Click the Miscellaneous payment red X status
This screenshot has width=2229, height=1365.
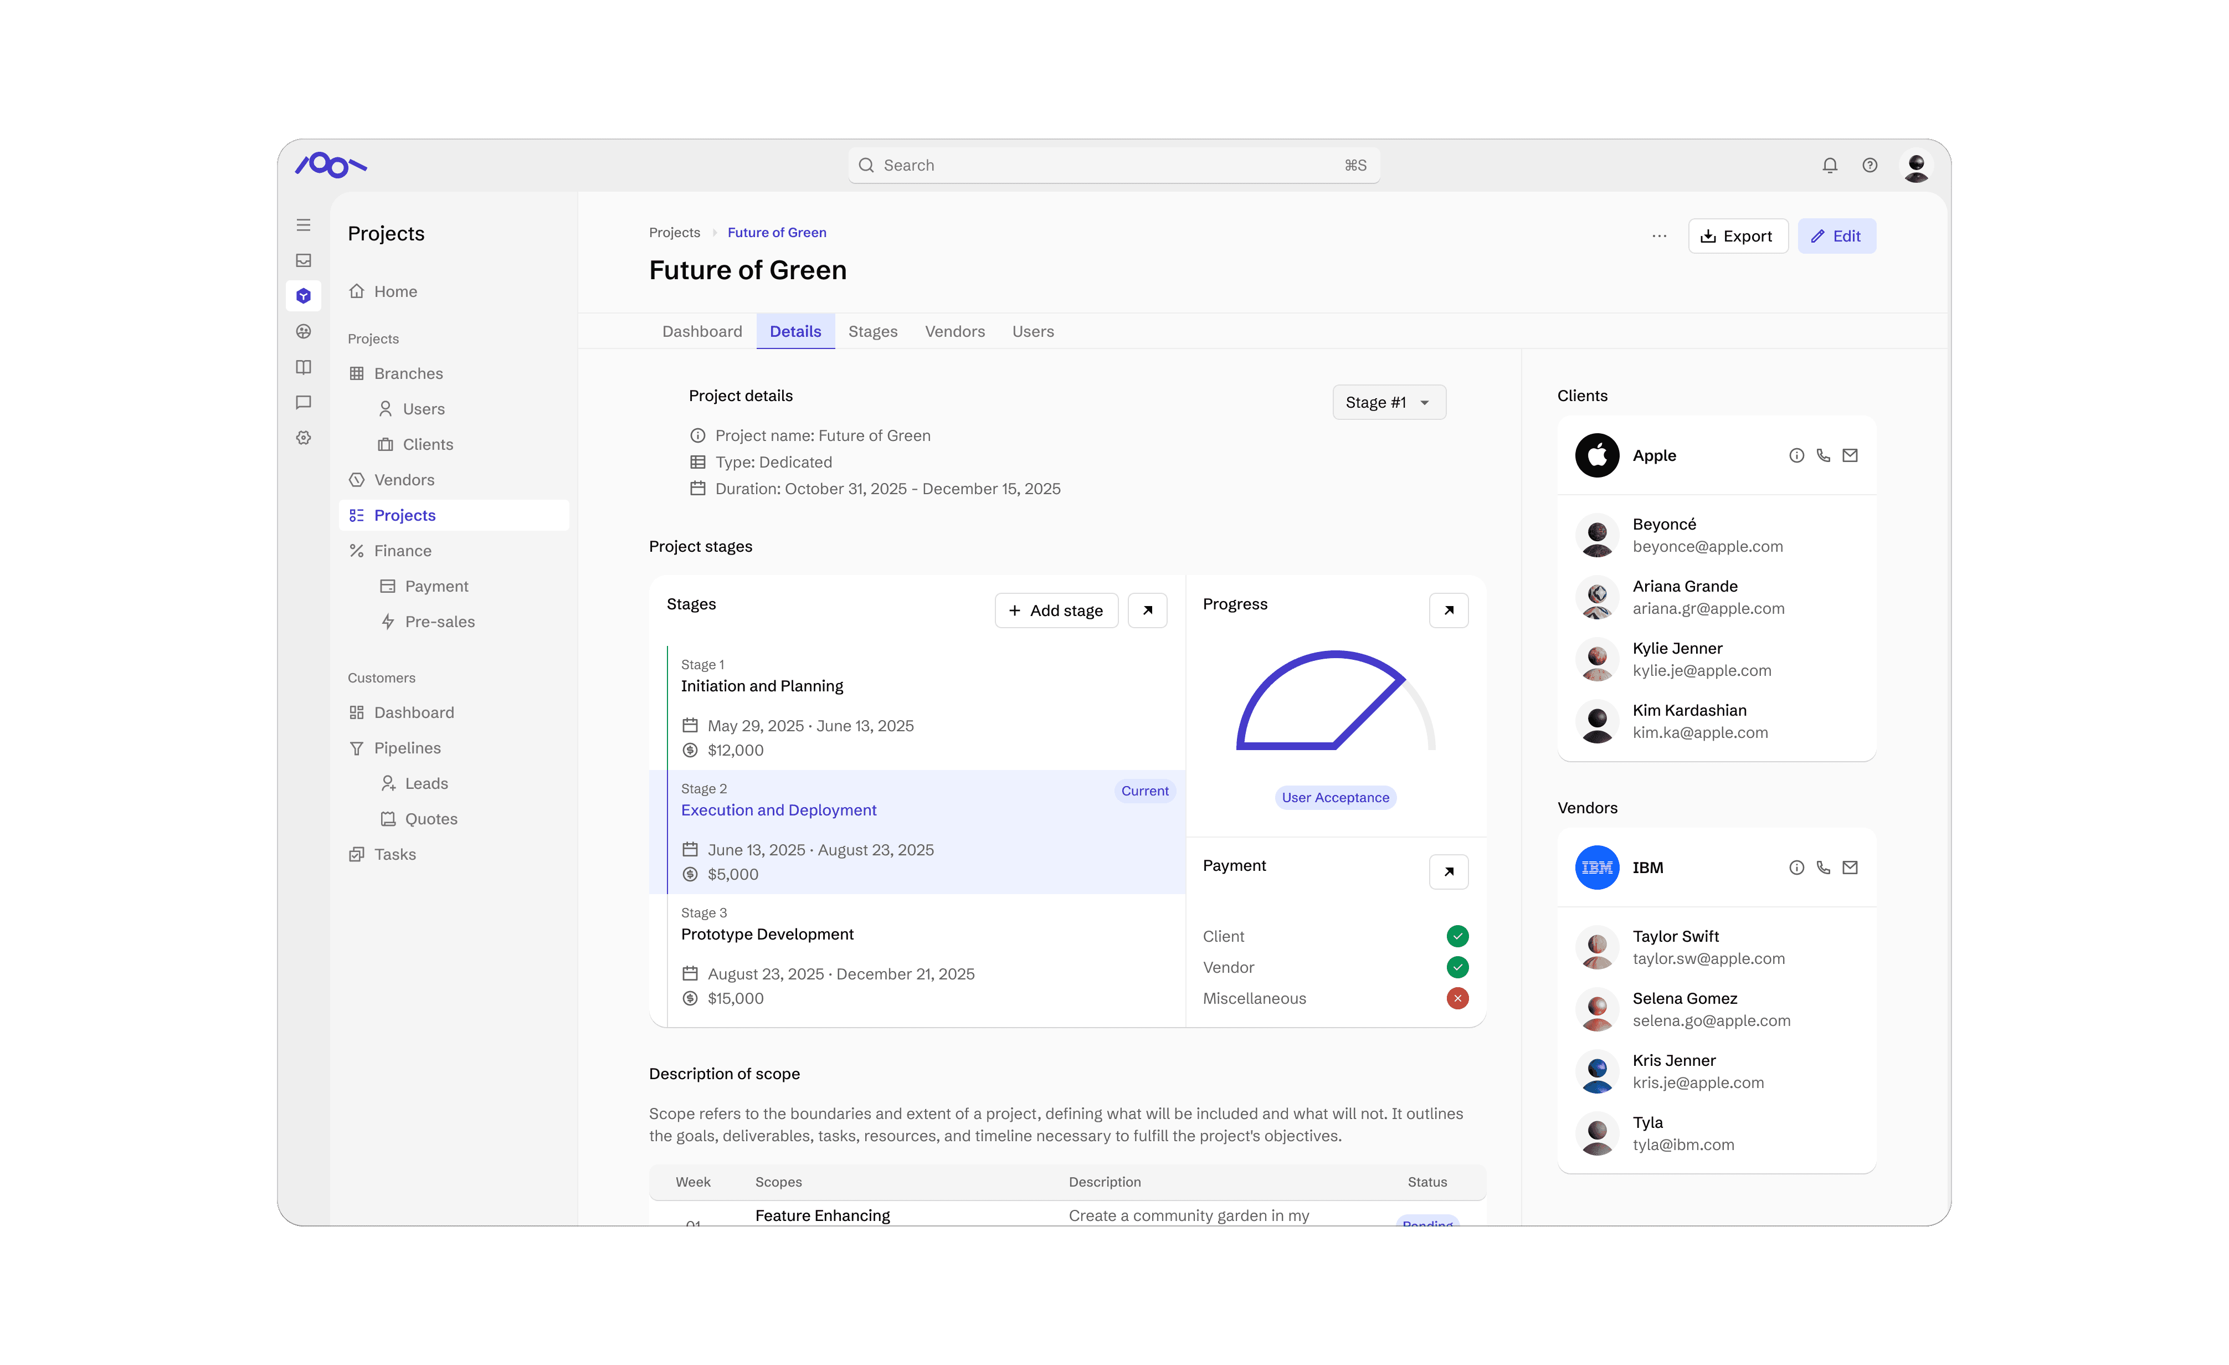(1456, 999)
